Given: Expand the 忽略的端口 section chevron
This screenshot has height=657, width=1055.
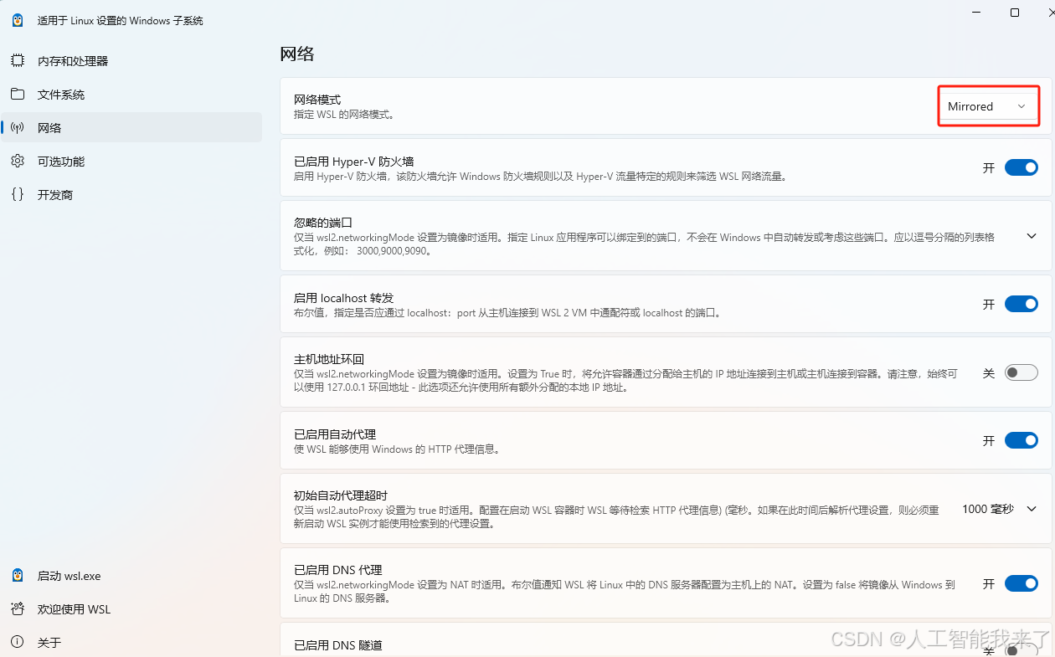Looking at the screenshot, I should coord(1032,236).
